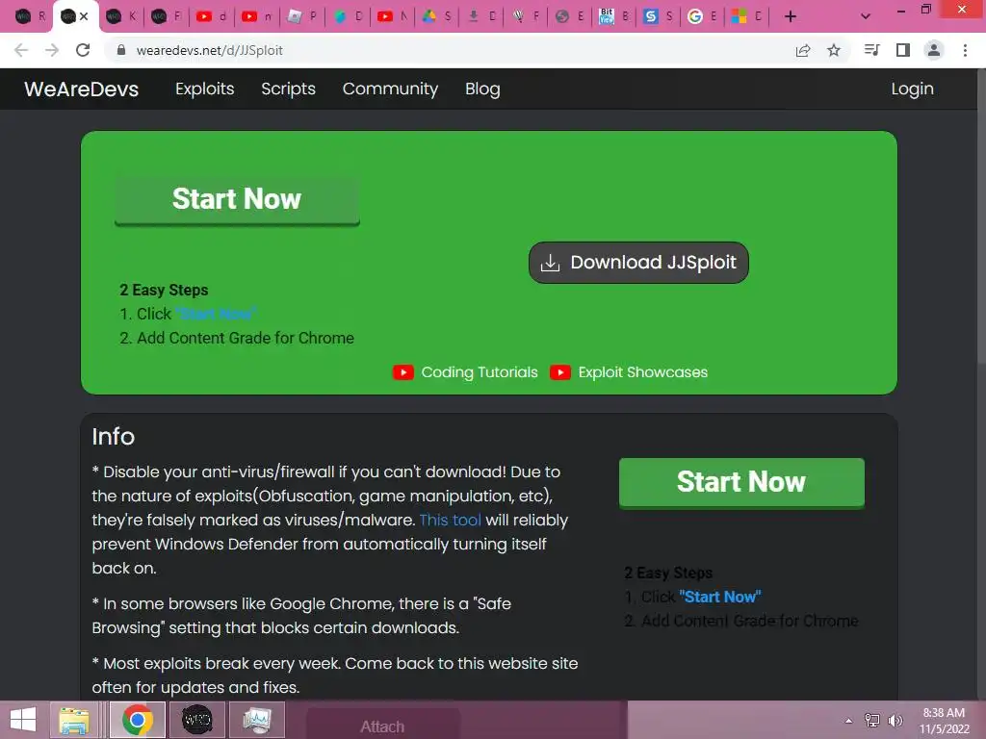Screen dimensions: 986x739
Task: Switch to the first YouTube tab labeled d
Action: tap(211, 17)
